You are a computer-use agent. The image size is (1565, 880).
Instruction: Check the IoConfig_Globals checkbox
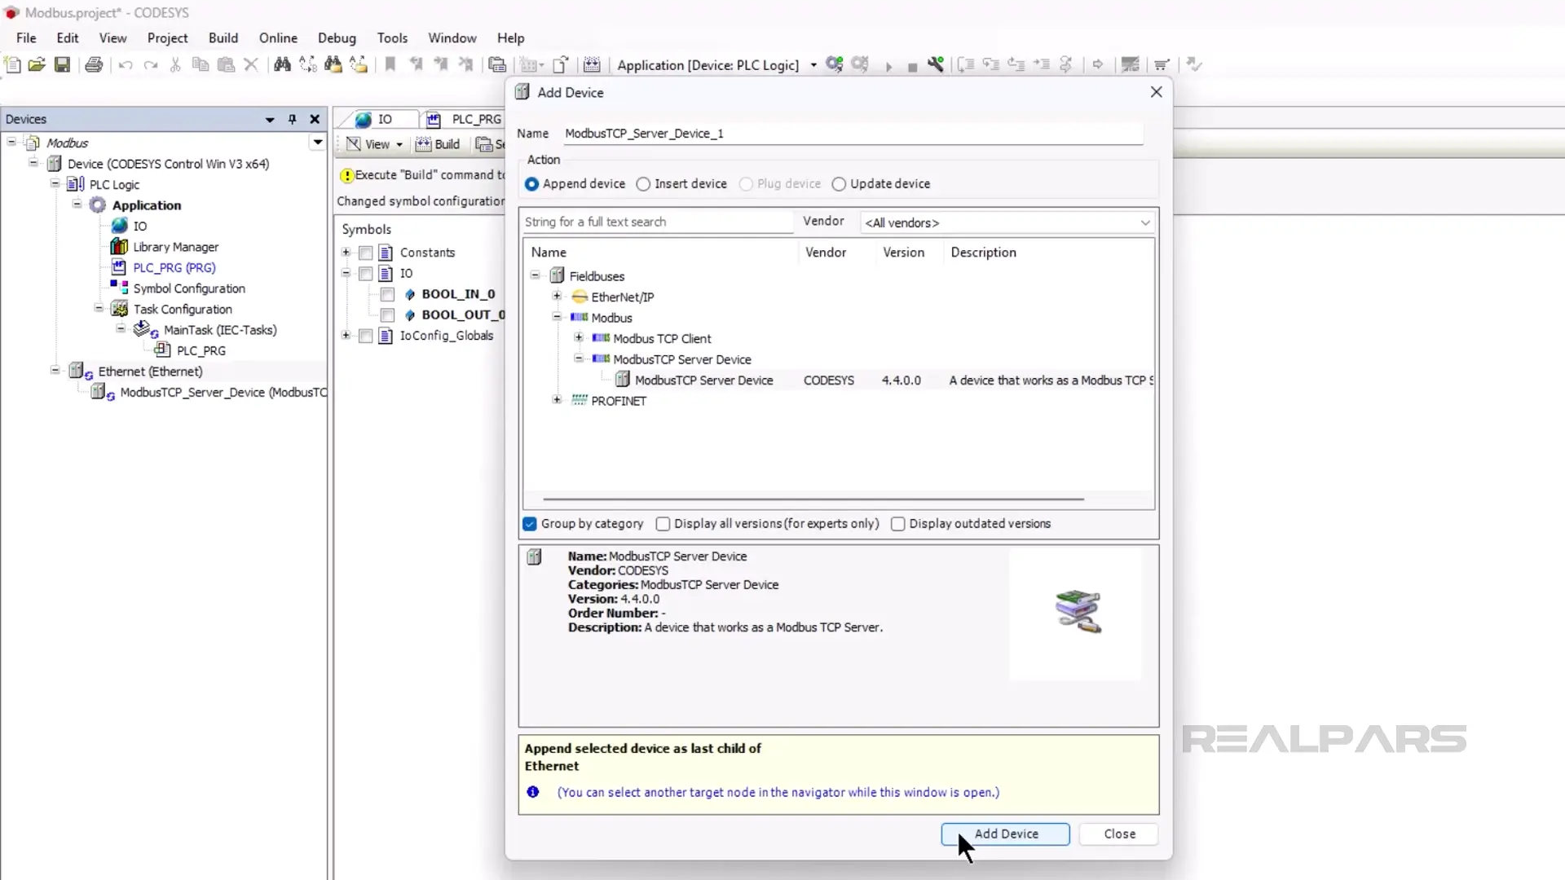tap(365, 336)
